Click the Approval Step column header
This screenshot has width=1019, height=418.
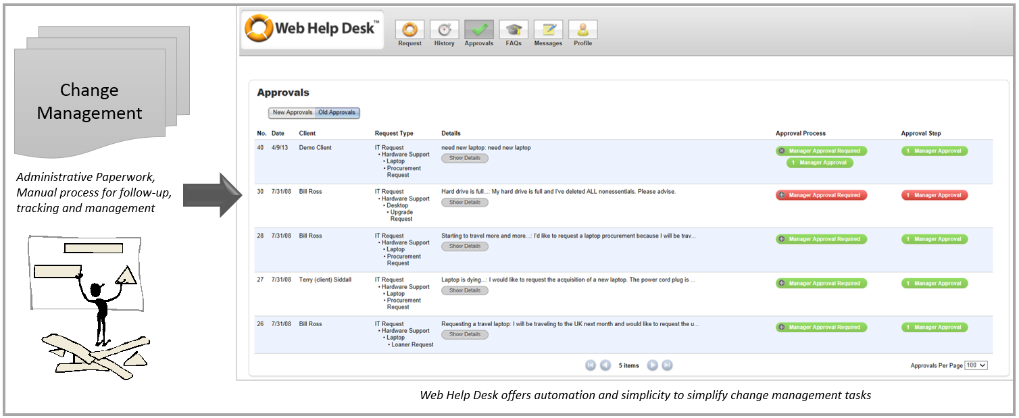pos(921,134)
